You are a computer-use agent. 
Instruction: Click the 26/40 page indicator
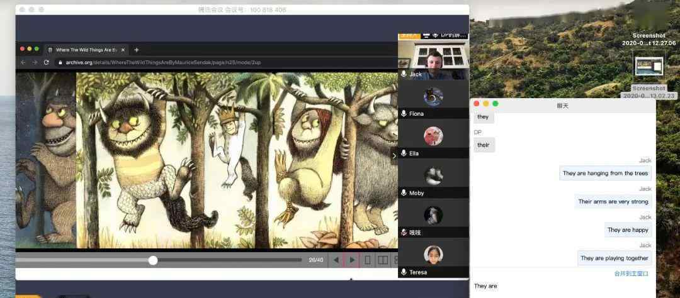point(315,260)
